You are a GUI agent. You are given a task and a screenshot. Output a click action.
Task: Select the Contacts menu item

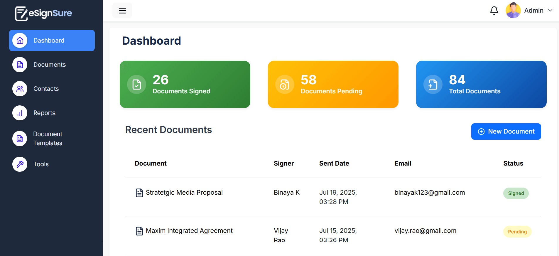click(46, 89)
